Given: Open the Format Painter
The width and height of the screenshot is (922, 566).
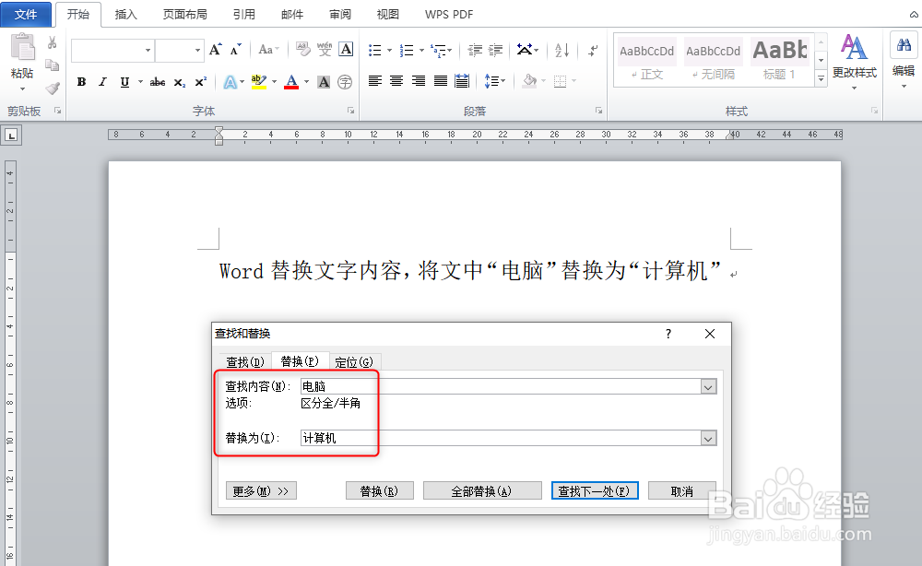Looking at the screenshot, I should [x=53, y=88].
